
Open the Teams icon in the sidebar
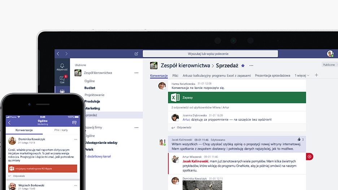tap(62, 91)
